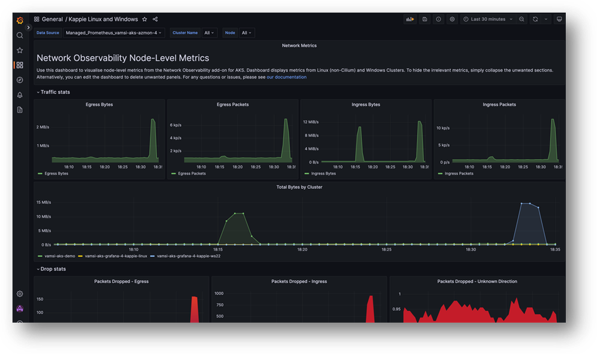Switch to kiosk TV view mode

(559, 19)
